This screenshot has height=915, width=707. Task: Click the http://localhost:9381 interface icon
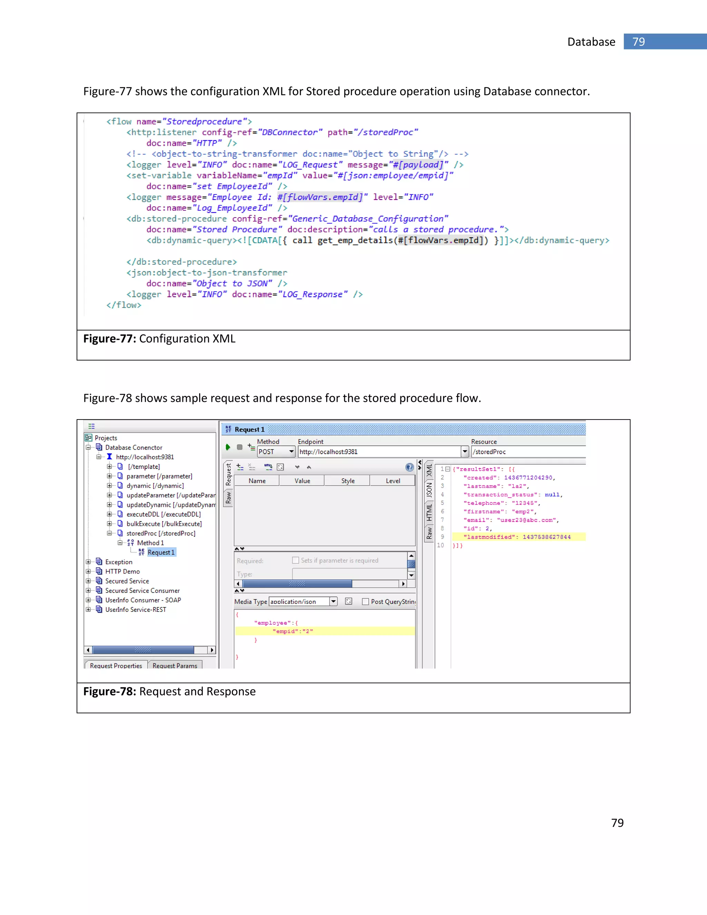click(x=109, y=457)
